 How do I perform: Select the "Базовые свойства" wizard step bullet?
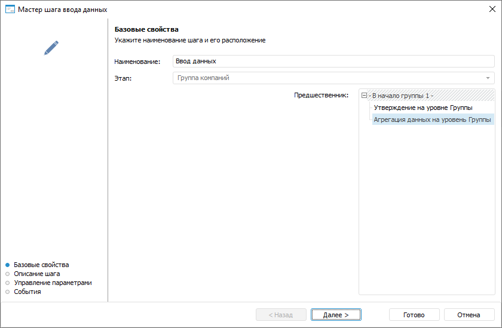[x=8, y=265]
